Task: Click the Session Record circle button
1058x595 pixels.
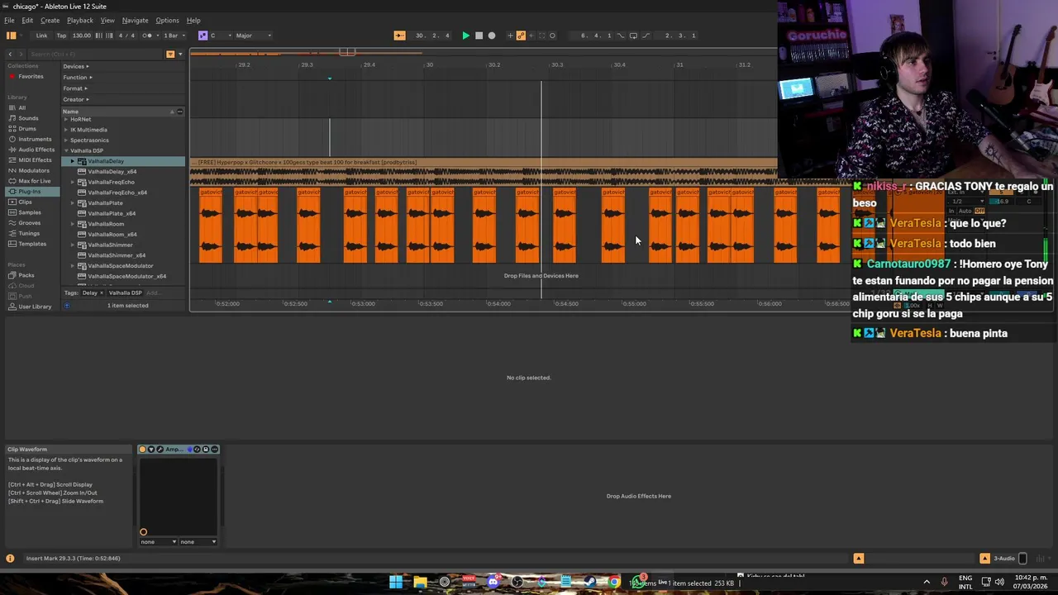Action: 552,36
